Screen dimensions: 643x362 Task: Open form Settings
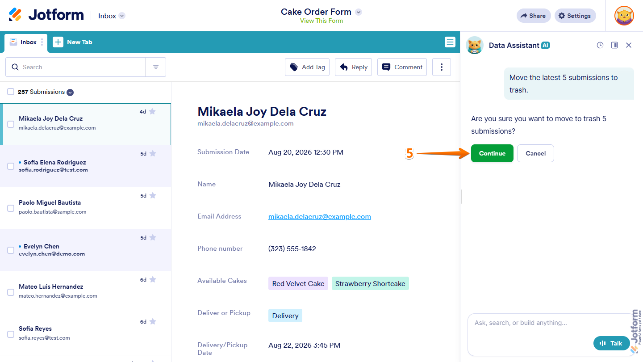pyautogui.click(x=575, y=16)
